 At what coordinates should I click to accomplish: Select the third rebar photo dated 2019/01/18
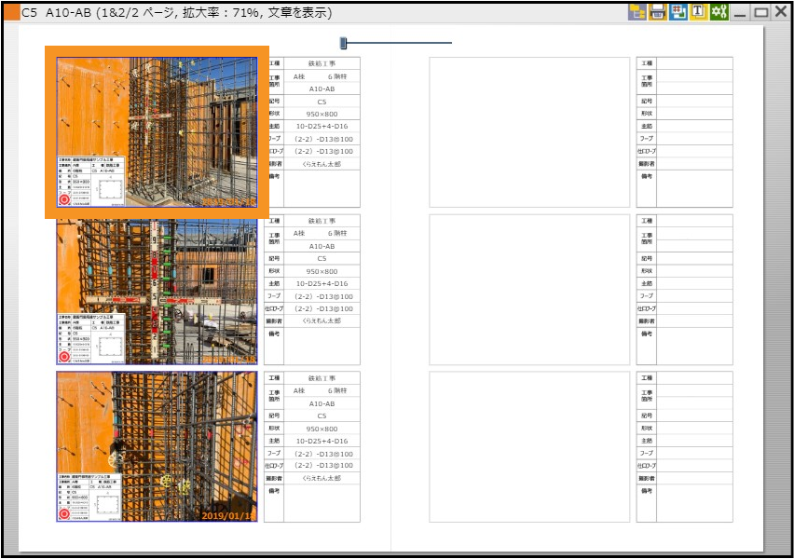157,446
